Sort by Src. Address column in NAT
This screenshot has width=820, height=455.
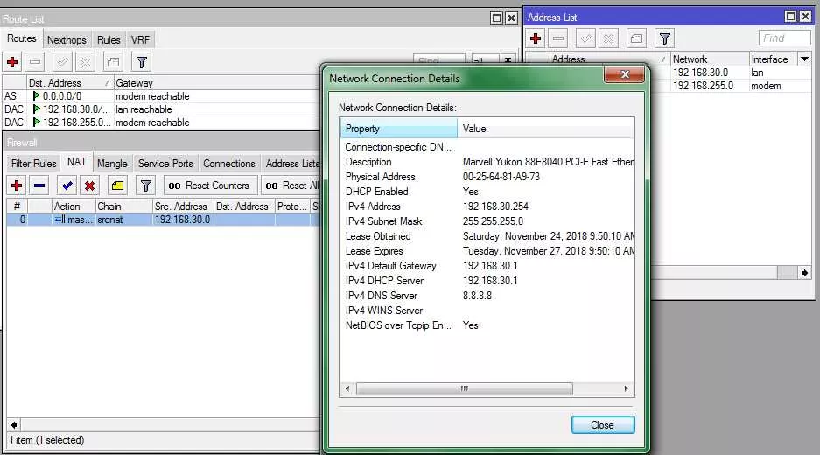coord(183,206)
